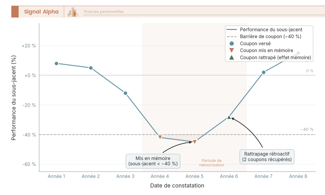Click the finances personnelles header label
The width and height of the screenshot is (325, 195).
(x=103, y=12)
